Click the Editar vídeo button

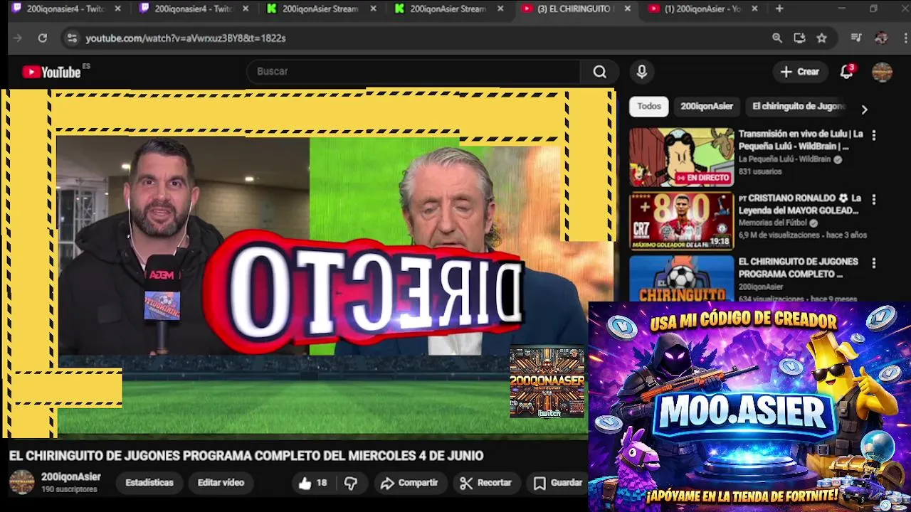[x=221, y=483]
